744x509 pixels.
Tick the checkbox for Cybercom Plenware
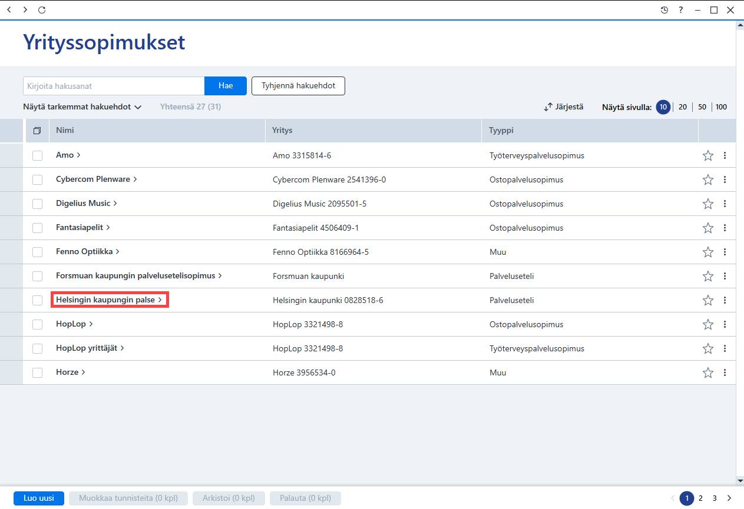click(x=38, y=179)
